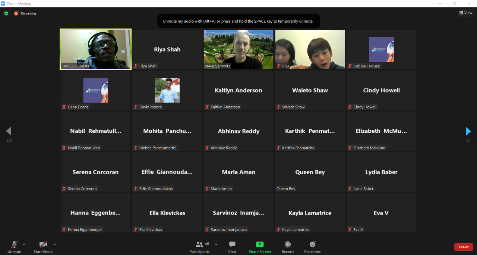The image size is (477, 255).
Task: Click the green encryption shield icon
Action: point(6,13)
